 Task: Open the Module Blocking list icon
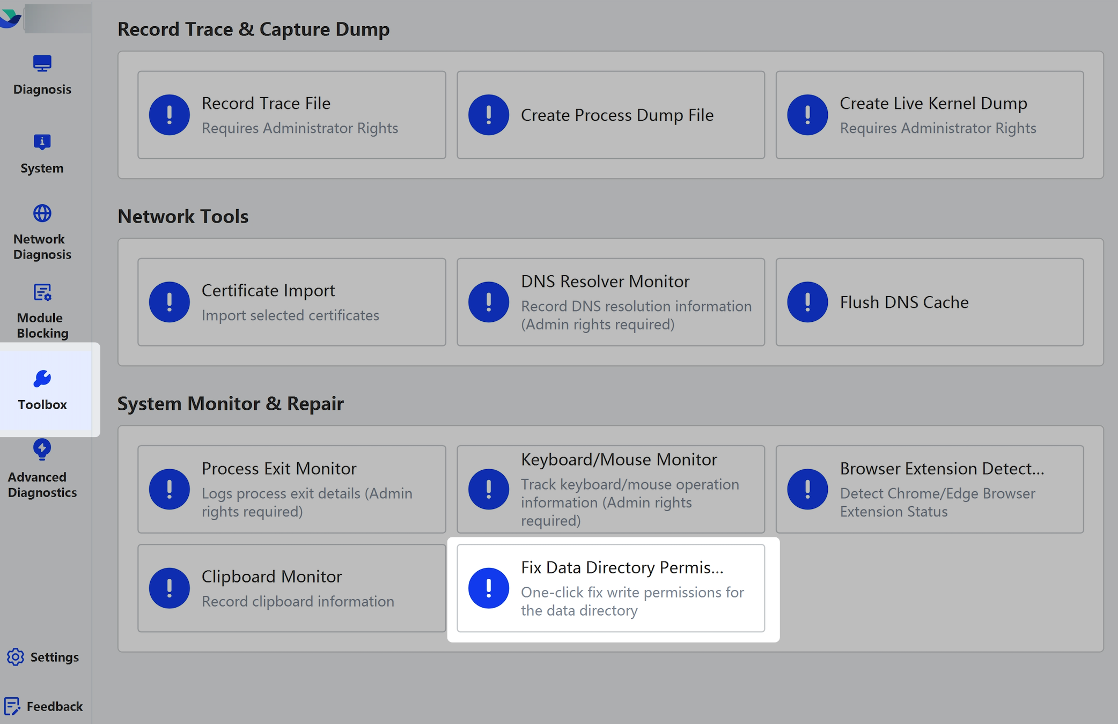click(42, 292)
